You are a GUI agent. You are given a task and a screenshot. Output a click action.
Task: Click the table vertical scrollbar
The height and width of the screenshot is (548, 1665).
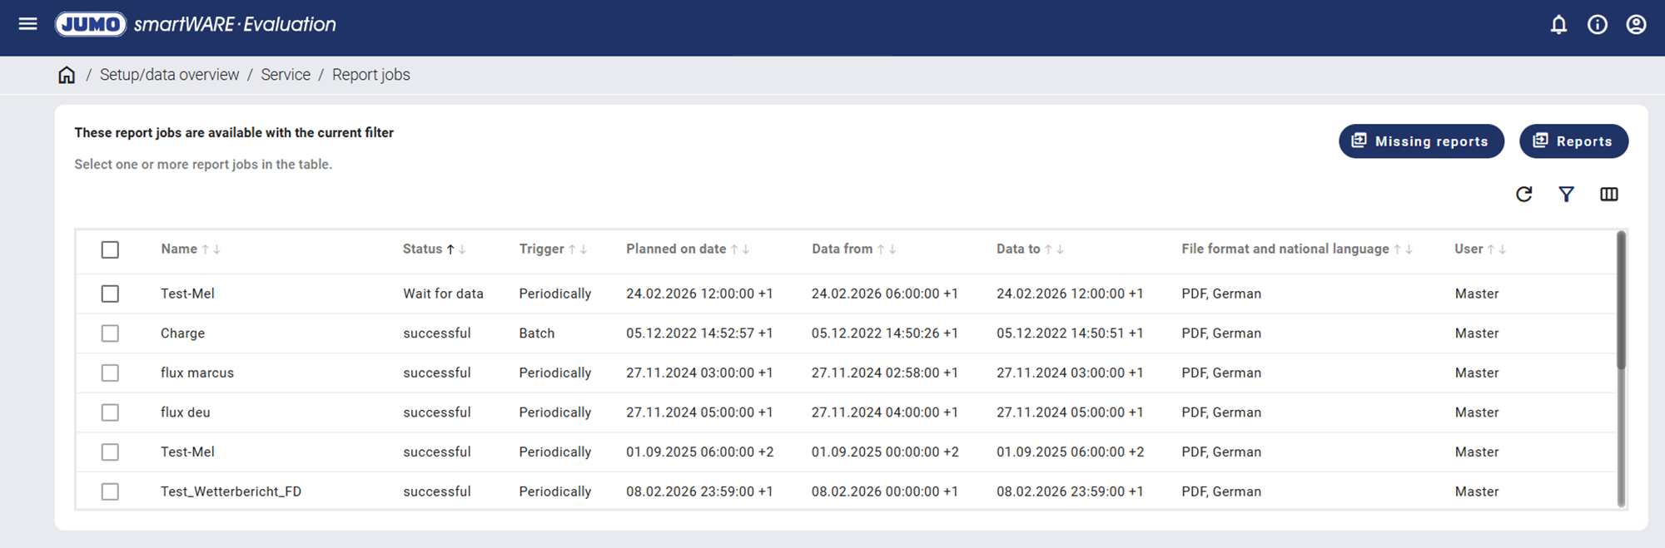coord(1620,301)
